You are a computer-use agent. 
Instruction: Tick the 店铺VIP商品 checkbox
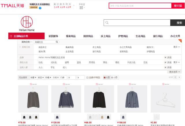pyautogui.click(x=87, y=77)
